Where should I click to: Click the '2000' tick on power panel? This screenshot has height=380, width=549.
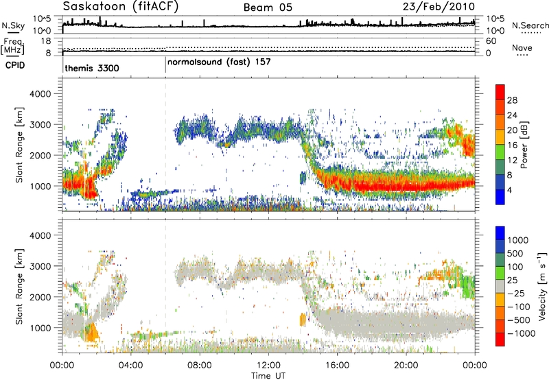coord(40,155)
